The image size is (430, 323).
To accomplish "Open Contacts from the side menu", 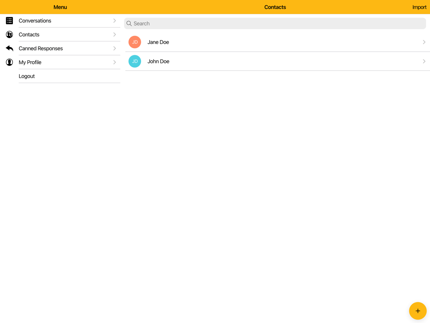I will 60,34.
